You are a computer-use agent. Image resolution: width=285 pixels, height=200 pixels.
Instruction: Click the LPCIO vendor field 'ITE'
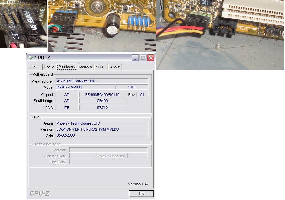click(67, 108)
